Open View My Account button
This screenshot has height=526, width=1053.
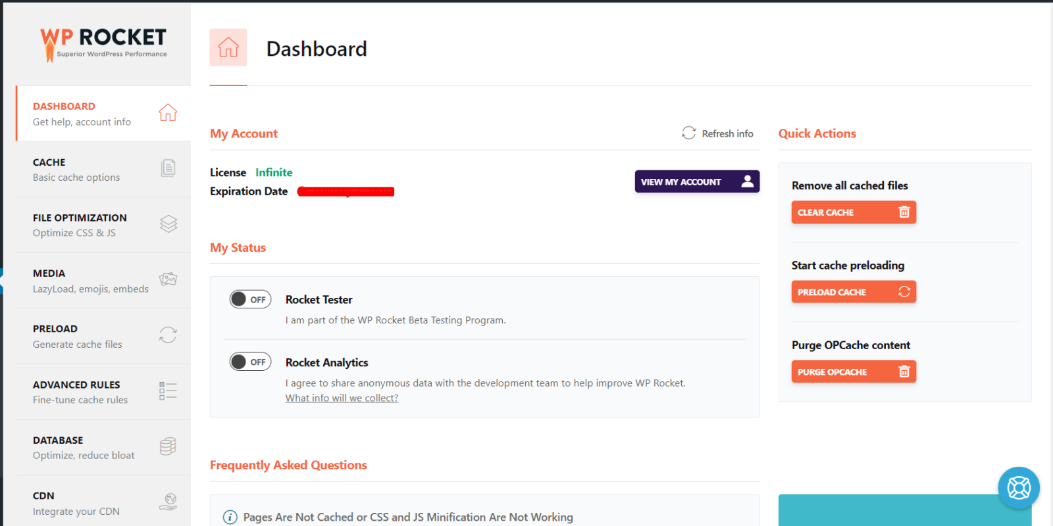pos(696,182)
